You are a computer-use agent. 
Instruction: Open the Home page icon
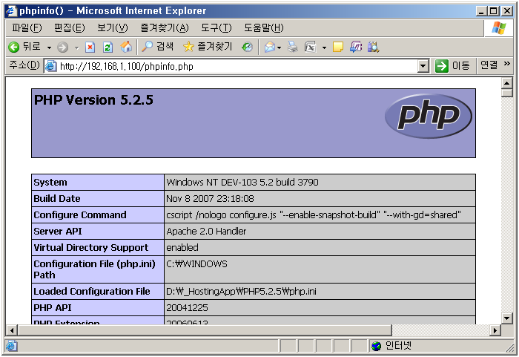[126, 47]
